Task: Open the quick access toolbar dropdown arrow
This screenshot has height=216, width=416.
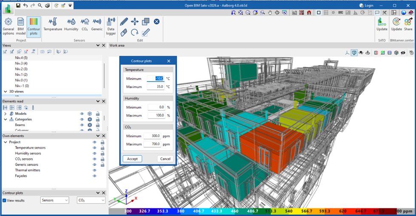Action: [70, 5]
